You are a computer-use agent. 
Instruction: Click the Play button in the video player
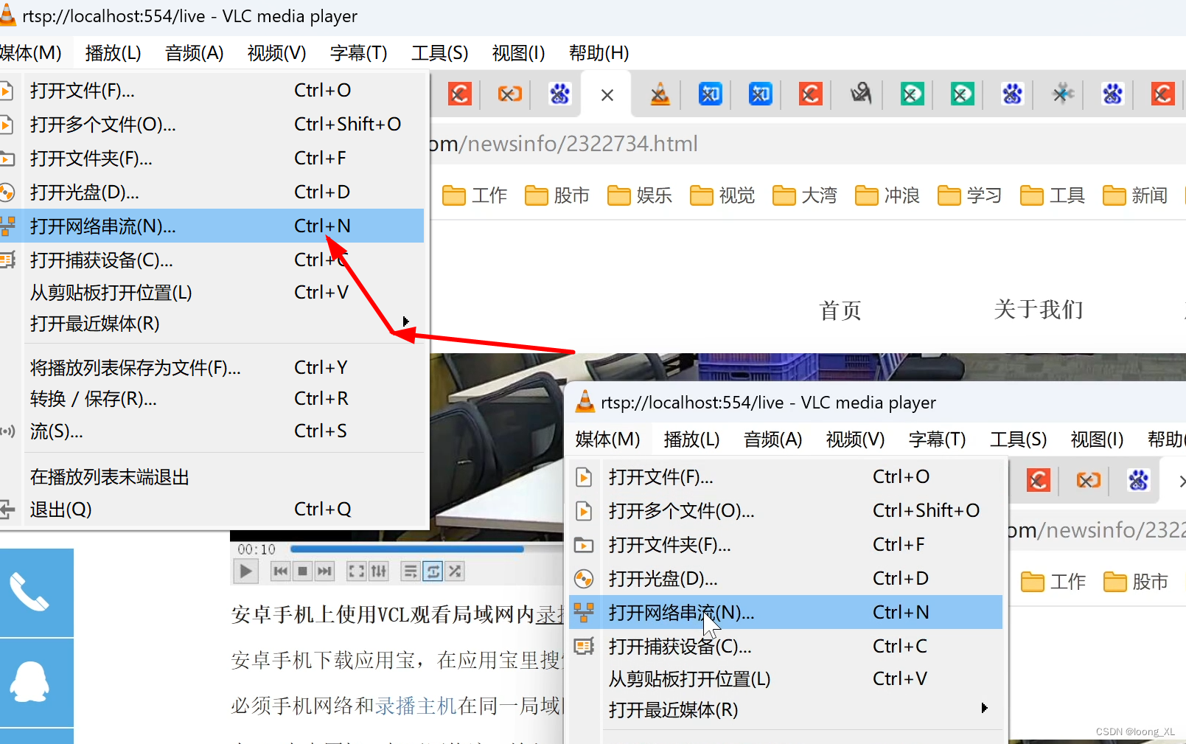point(245,571)
